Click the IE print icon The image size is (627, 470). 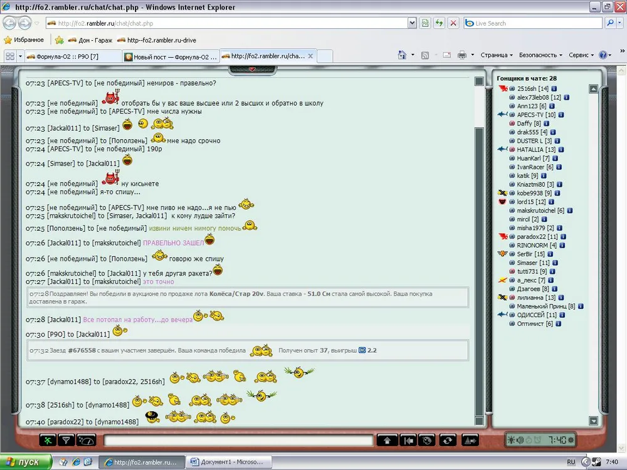tap(462, 55)
